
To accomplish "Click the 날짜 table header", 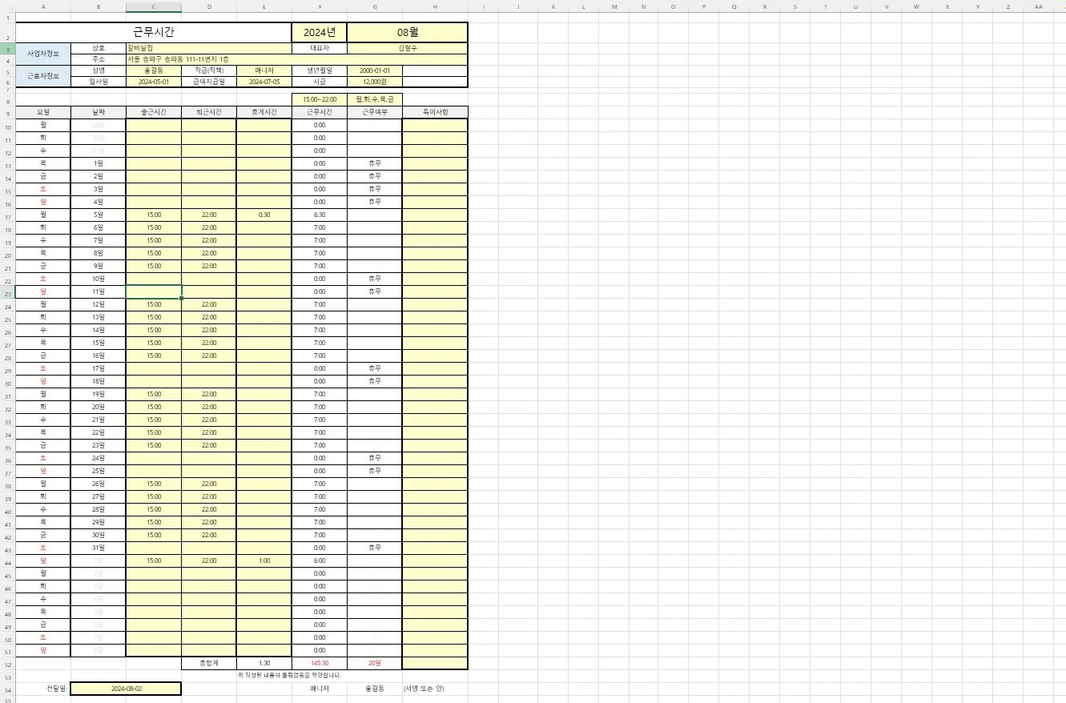I will tap(99, 112).
